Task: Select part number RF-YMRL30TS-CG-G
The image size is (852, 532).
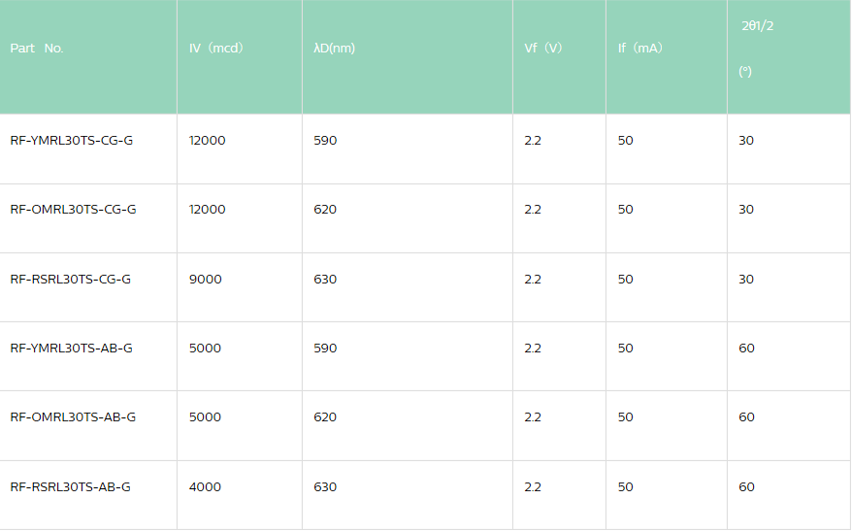Action: click(72, 141)
